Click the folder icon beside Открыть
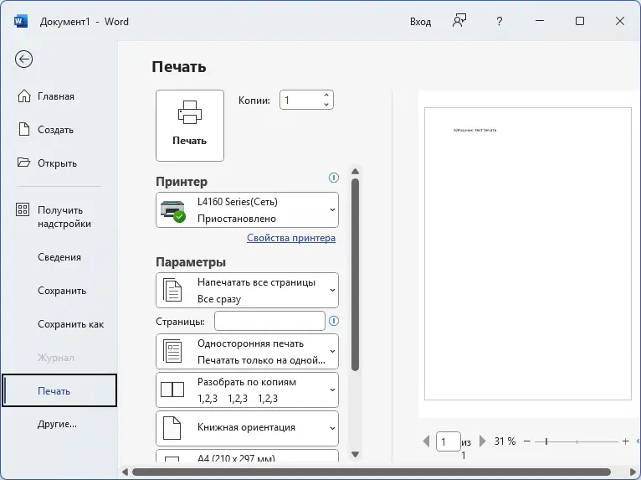The image size is (641, 480). (x=23, y=163)
